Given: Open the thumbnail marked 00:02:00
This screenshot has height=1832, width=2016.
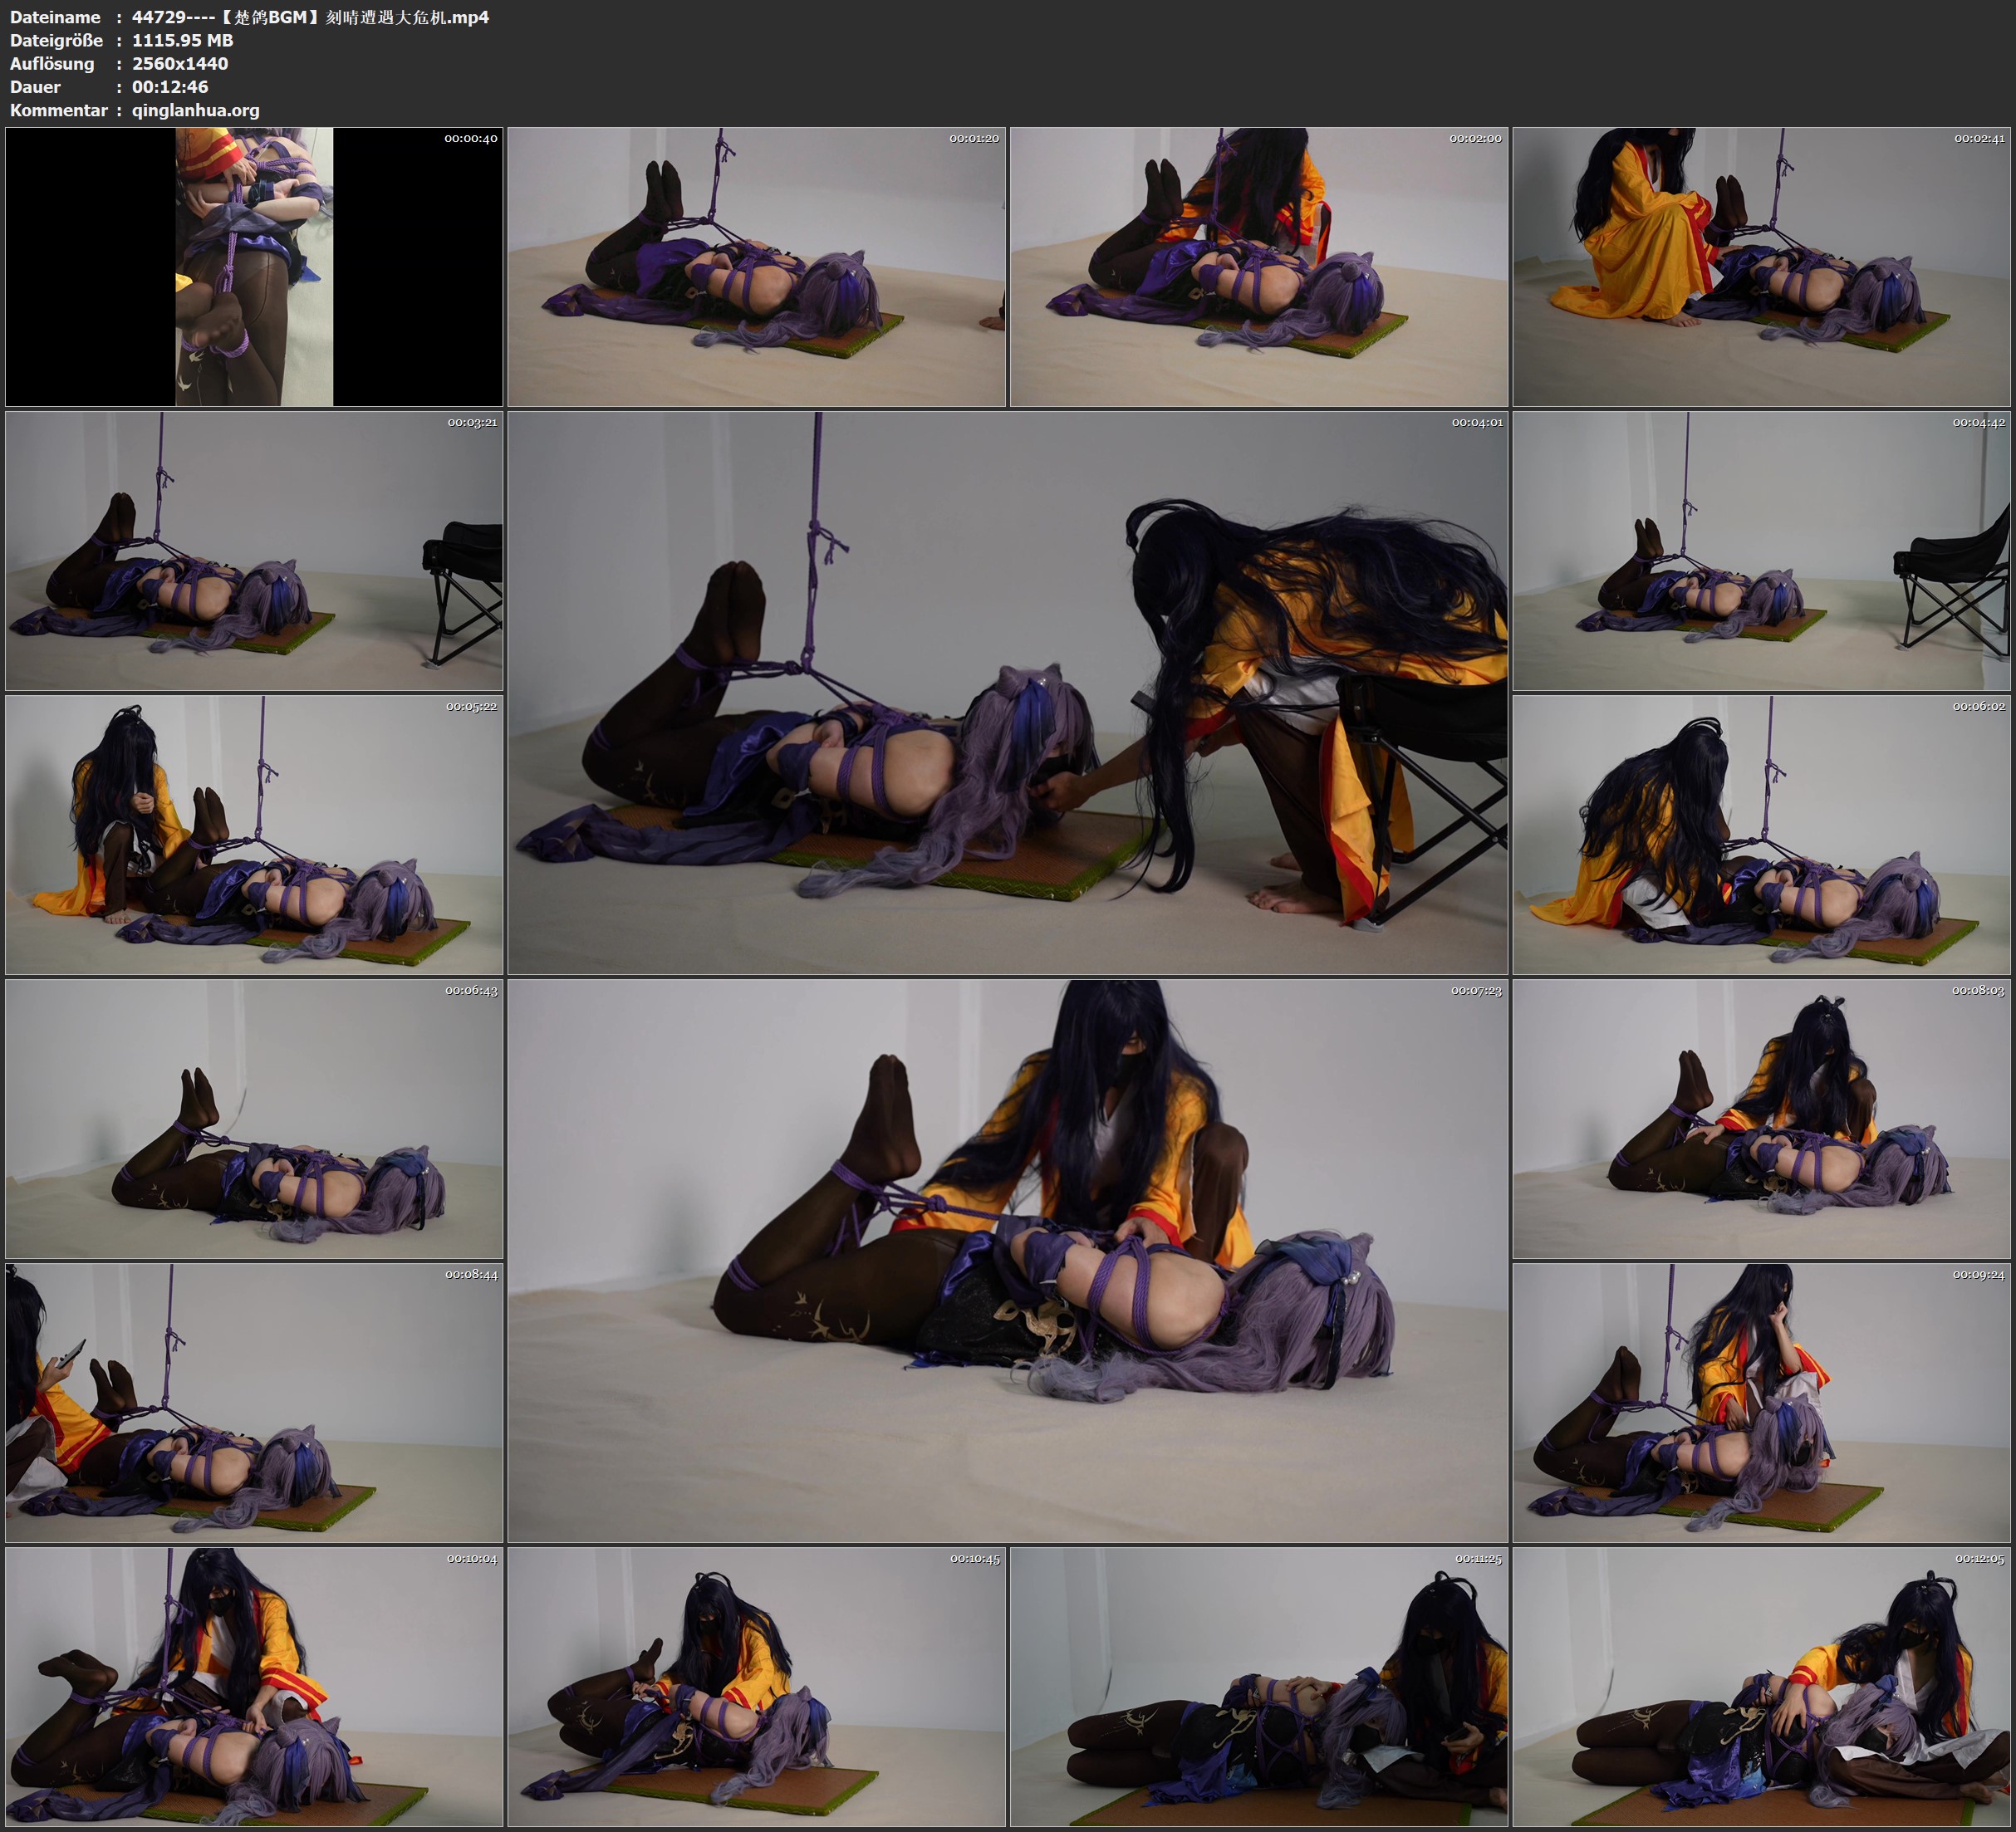Looking at the screenshot, I should pos(1258,266).
